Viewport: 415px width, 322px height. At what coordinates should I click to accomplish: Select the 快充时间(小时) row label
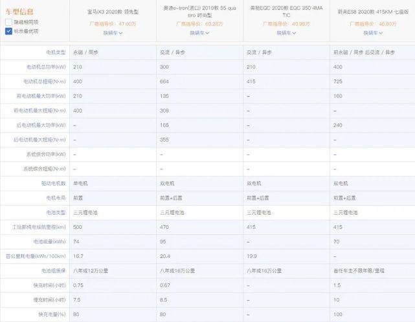tap(49, 285)
